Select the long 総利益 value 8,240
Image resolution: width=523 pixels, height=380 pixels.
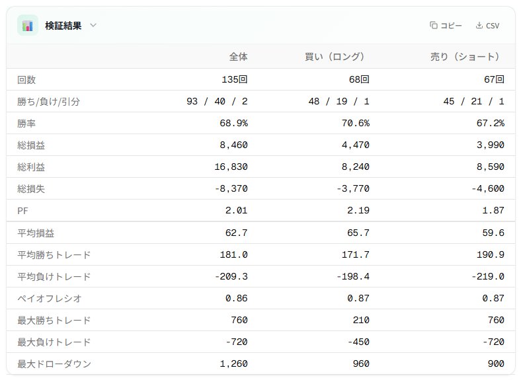pyautogui.click(x=356, y=167)
